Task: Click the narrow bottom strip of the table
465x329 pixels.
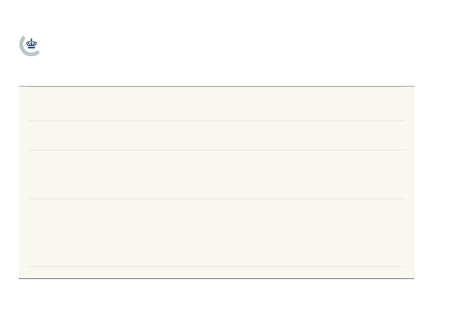Action: (x=216, y=273)
